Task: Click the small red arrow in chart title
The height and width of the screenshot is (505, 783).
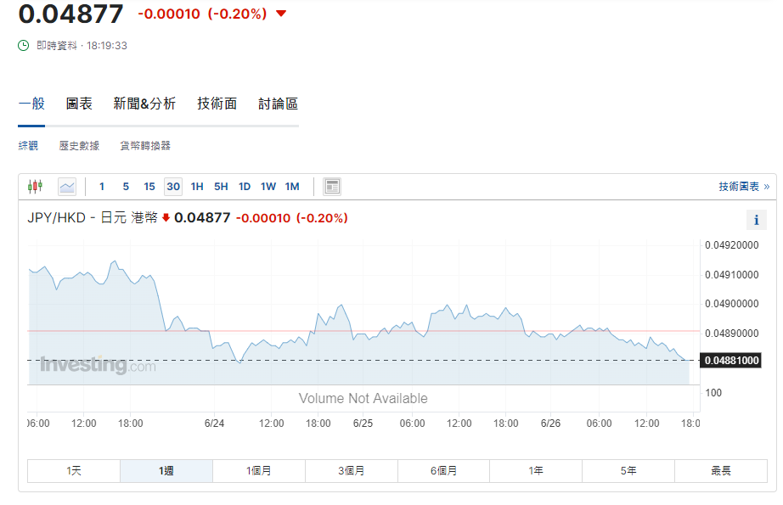Action: 166,218
